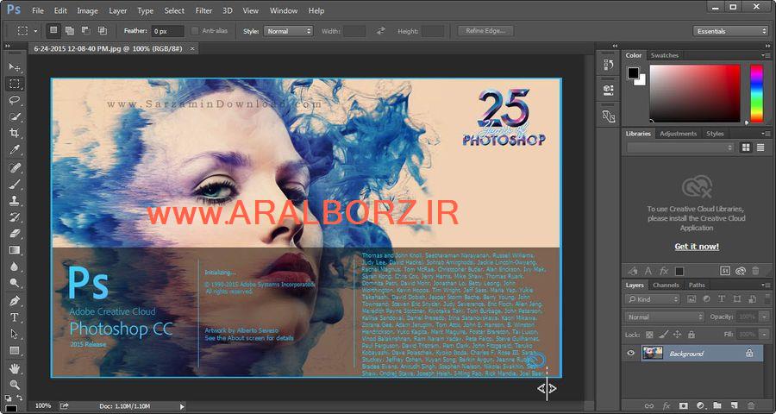Click the Swap width and height arrows button
Viewport: 776px width, 414px height.
click(x=380, y=31)
